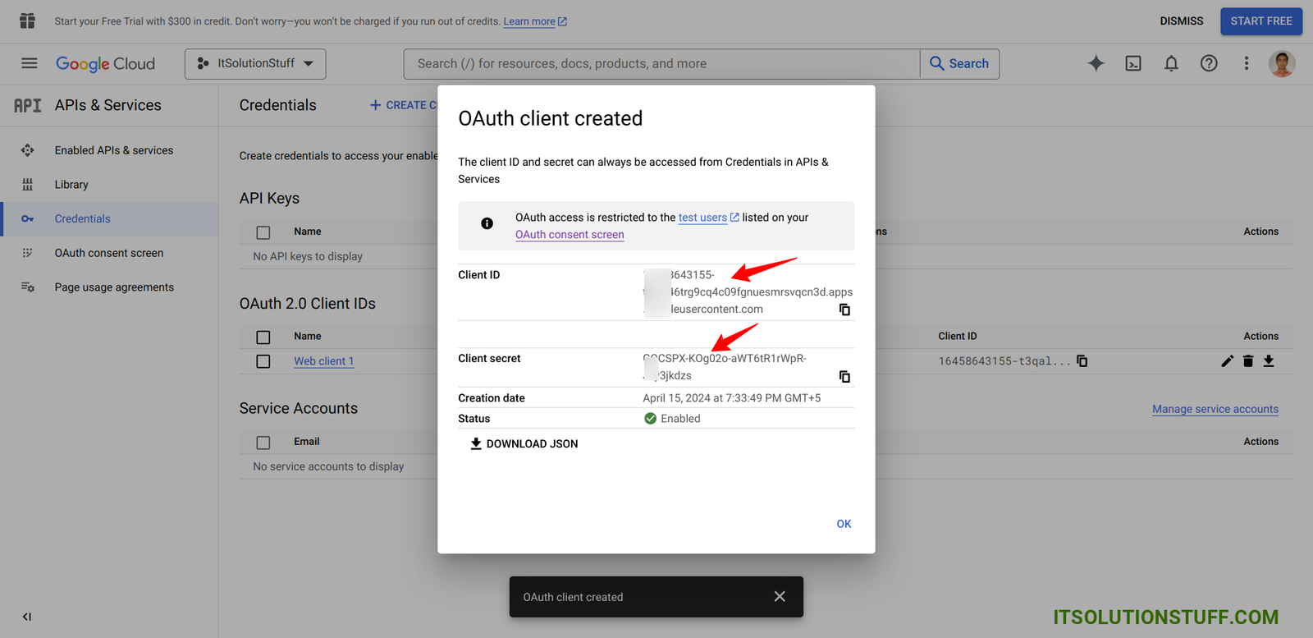Tick the Web client 1 row checkbox
Screen dimensions: 1313x638
click(263, 361)
